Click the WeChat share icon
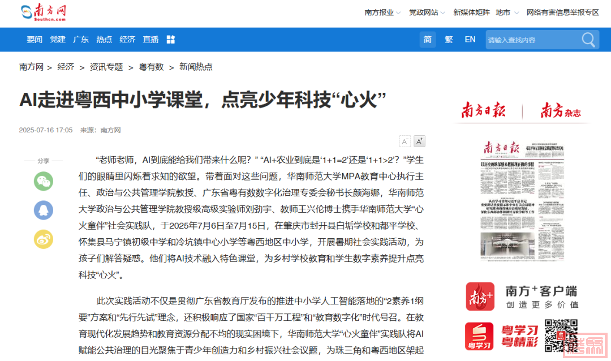 pos(44,181)
